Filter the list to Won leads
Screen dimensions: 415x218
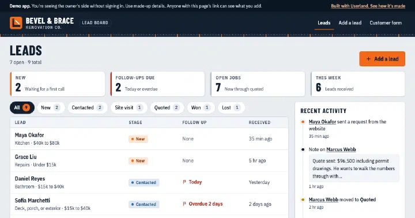coord(201,107)
